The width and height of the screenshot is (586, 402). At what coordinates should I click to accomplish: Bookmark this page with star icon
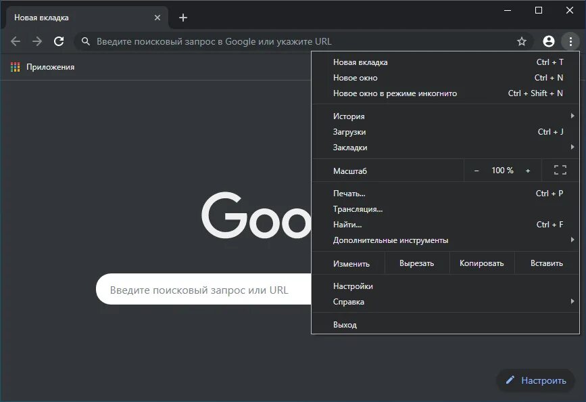pos(522,41)
